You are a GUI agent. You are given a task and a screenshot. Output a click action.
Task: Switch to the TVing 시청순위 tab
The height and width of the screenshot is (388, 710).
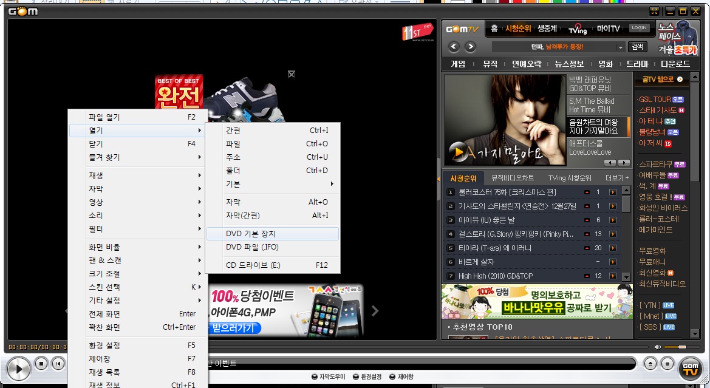coord(570,178)
